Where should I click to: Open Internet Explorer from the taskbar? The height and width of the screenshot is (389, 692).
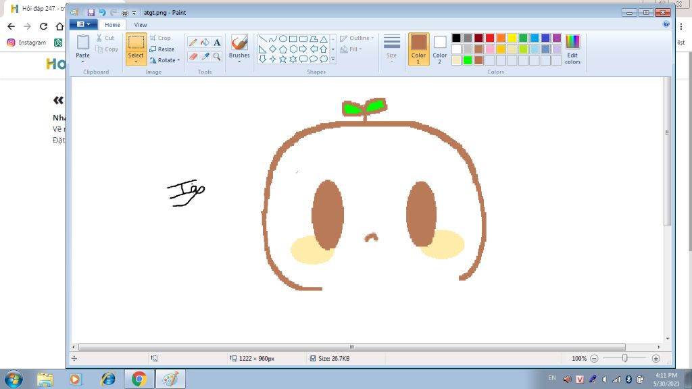(x=107, y=379)
